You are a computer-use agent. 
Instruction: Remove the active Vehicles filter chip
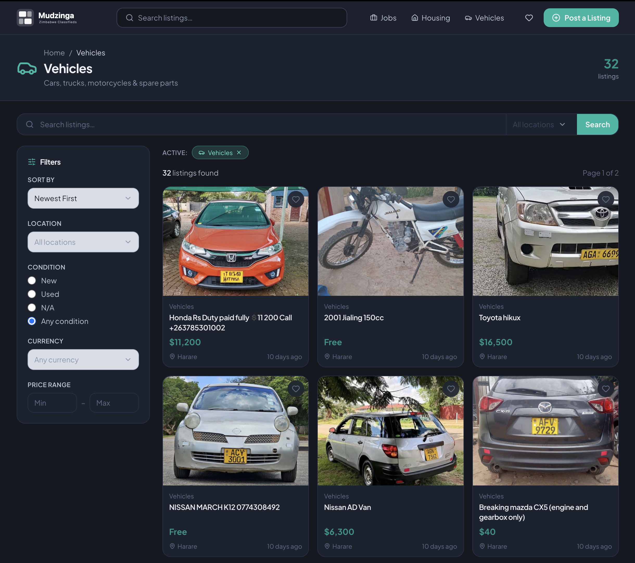(x=239, y=152)
